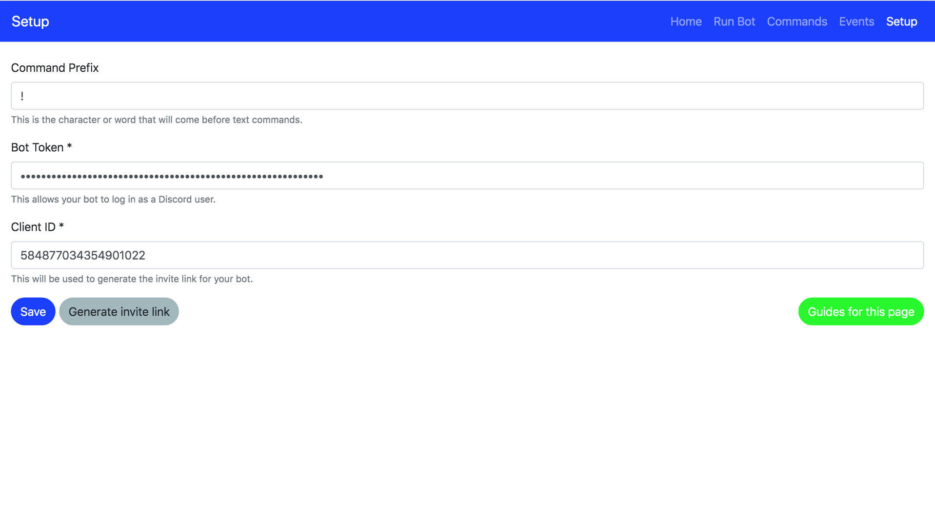
Task: Click into the masked Bot Token field
Action: coord(467,176)
